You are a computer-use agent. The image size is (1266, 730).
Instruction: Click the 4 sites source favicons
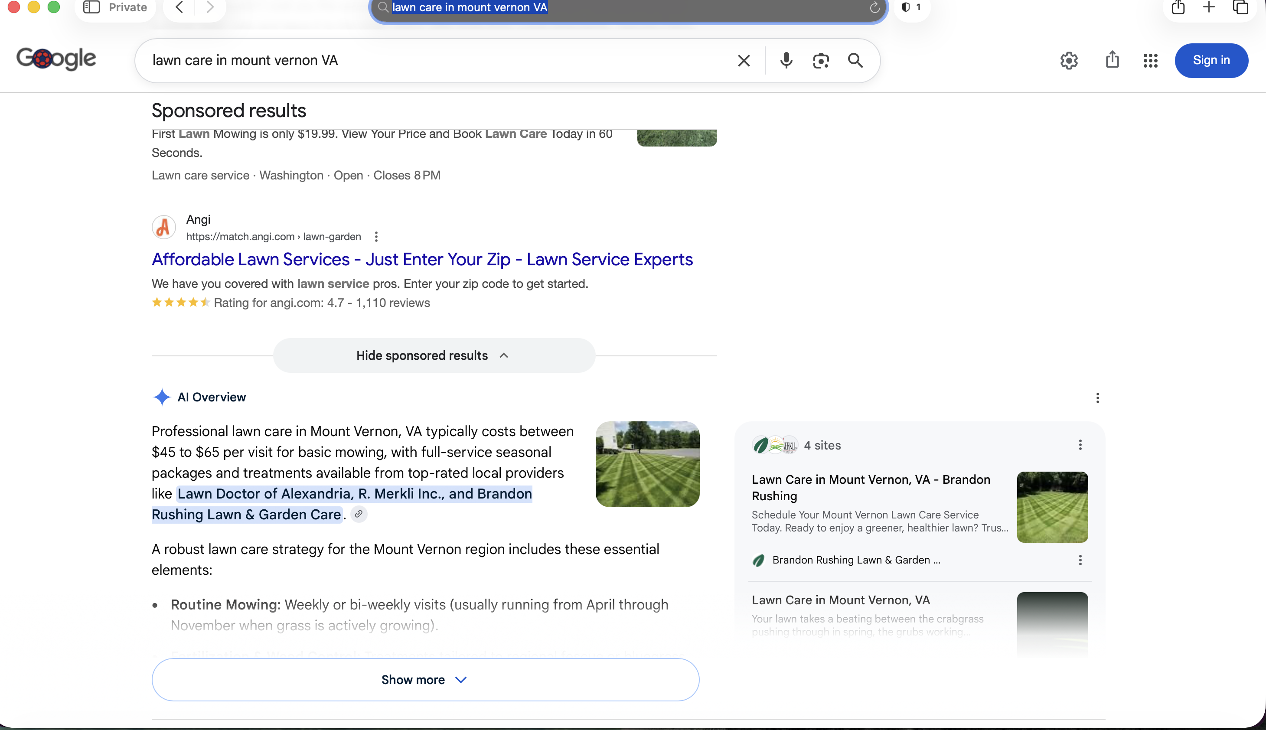775,445
